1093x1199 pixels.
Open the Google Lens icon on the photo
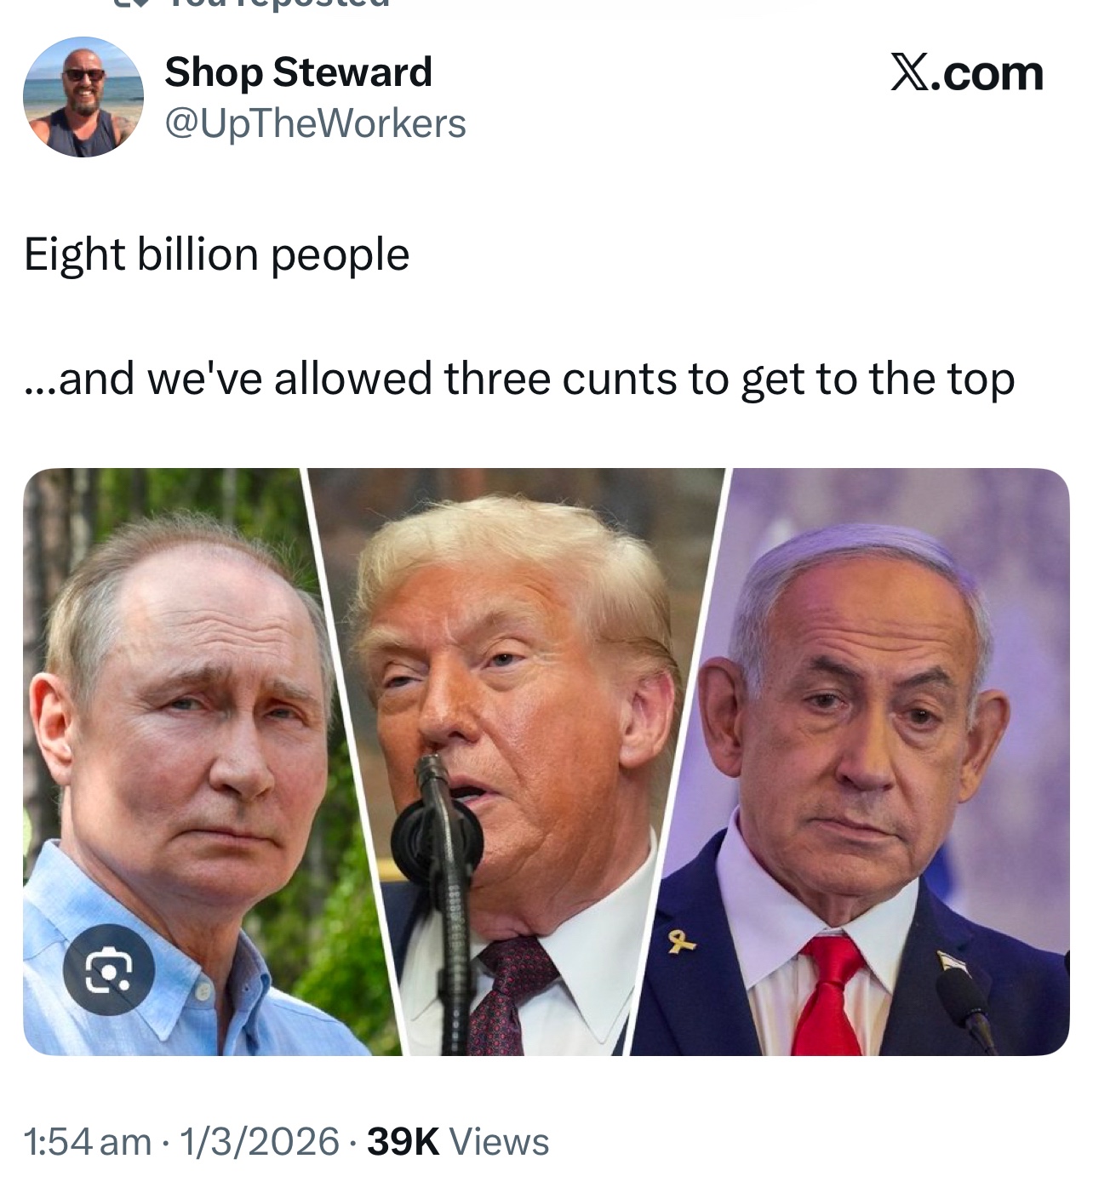coord(110,970)
